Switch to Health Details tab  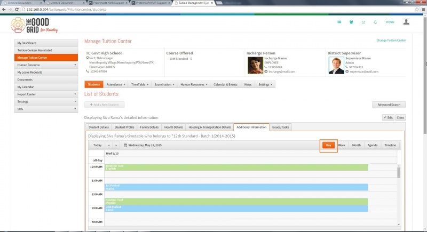[173, 127]
